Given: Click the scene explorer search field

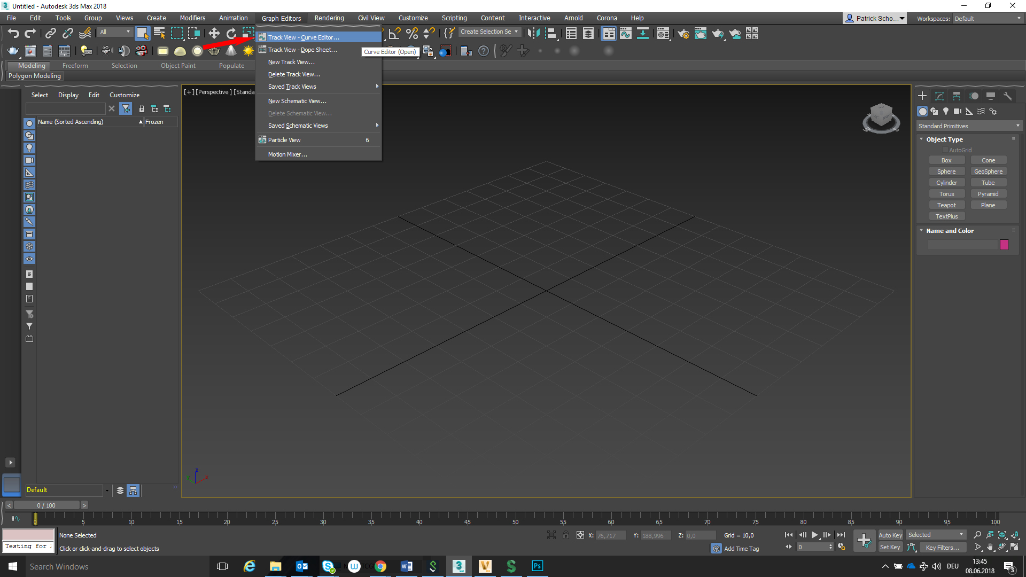Looking at the screenshot, I should (x=65, y=108).
